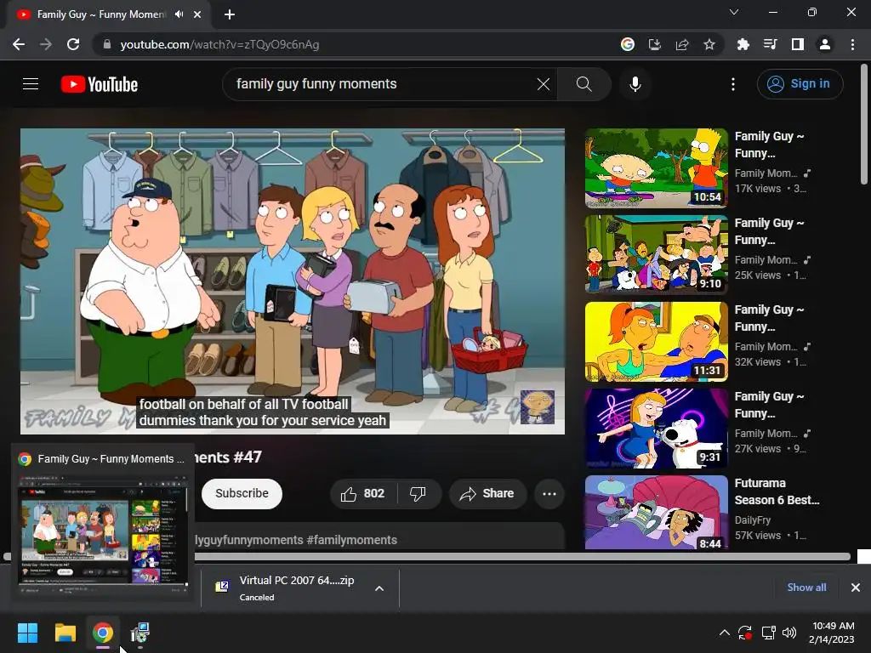Subscribe to the channel

(242, 494)
